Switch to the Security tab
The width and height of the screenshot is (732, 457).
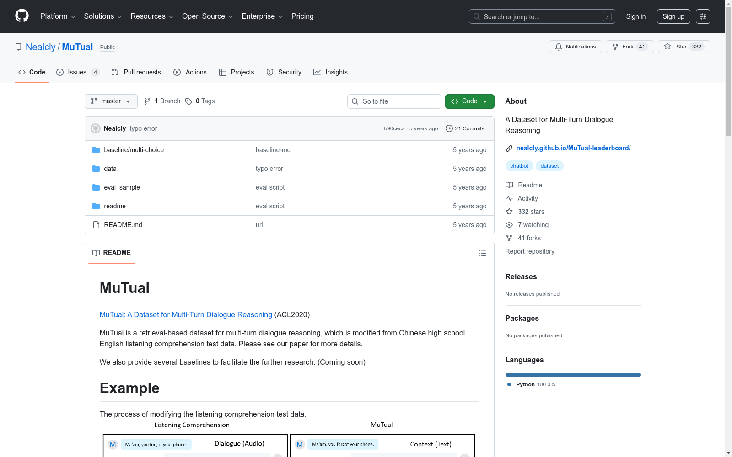click(284, 72)
